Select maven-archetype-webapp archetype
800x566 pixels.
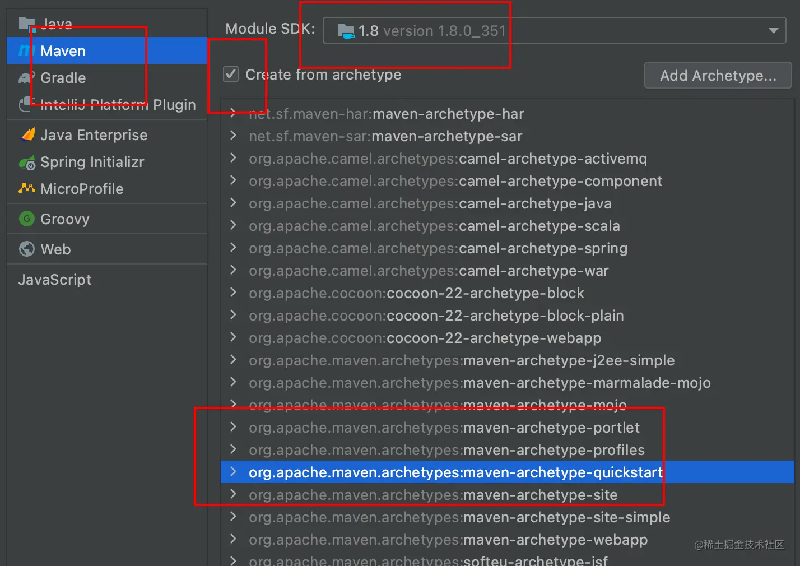coord(508,539)
